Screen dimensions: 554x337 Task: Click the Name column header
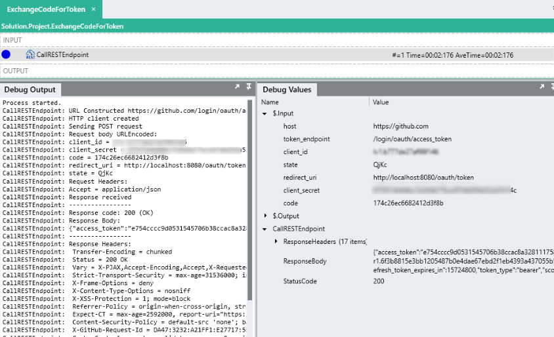pyautogui.click(x=270, y=102)
